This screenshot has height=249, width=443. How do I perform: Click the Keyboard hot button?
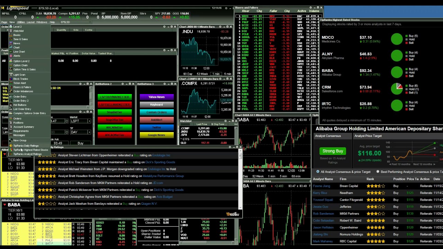tap(156, 105)
